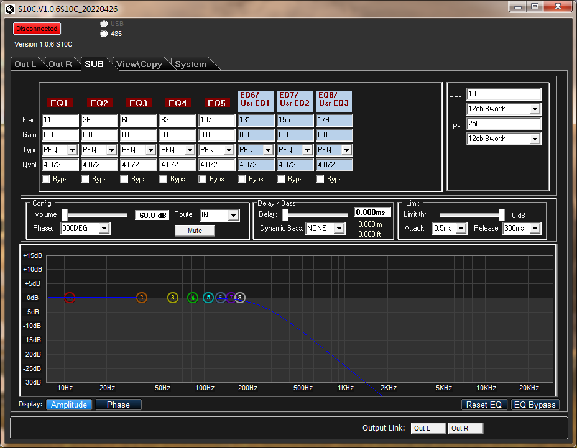The image size is (577, 448).
Task: Open the Dynamic Bass NONE dropdown
Action: [x=338, y=229]
